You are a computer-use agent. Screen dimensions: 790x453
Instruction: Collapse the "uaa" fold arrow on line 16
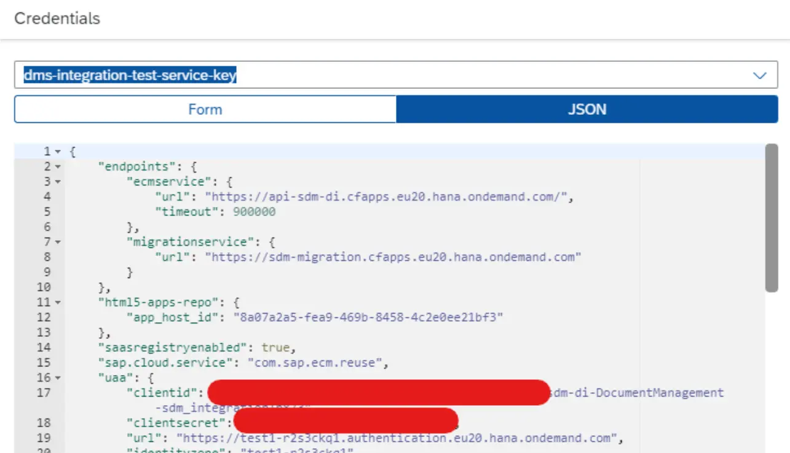coord(58,377)
